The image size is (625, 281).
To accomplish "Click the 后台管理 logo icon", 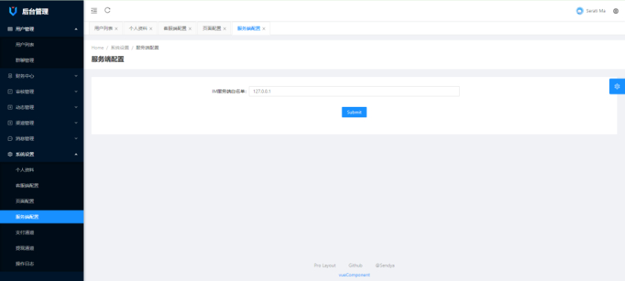I will [12, 11].
